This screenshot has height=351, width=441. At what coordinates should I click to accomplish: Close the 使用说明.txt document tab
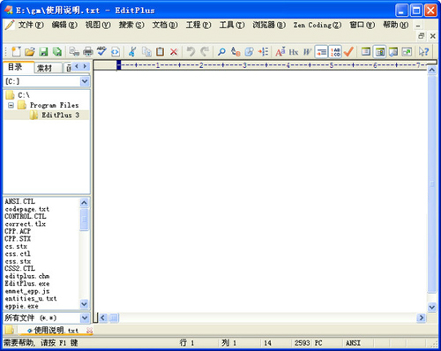[x=89, y=331]
